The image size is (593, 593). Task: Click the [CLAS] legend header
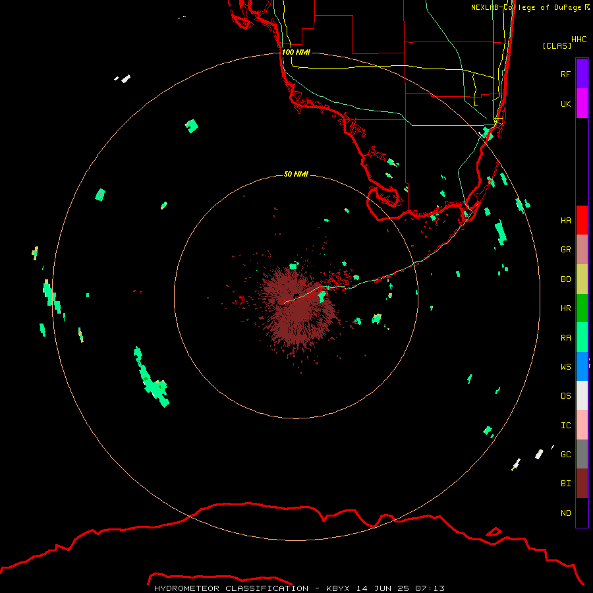(x=556, y=45)
